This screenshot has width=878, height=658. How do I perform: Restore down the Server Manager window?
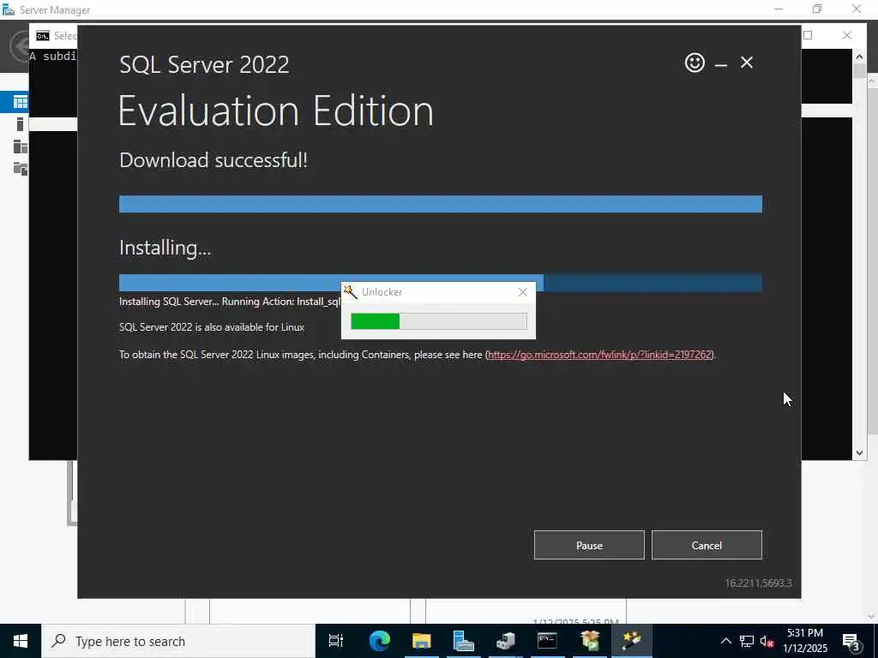coord(817,9)
